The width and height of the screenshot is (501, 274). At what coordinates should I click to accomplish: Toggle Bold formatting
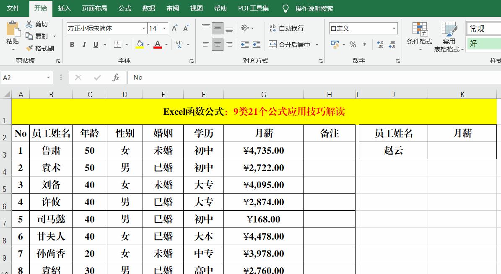pyautogui.click(x=72, y=44)
